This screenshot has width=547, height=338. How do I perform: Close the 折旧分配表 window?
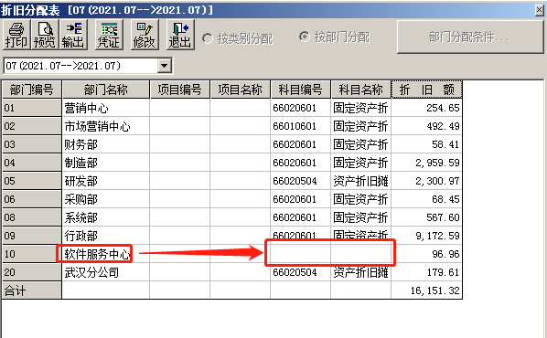(x=539, y=10)
